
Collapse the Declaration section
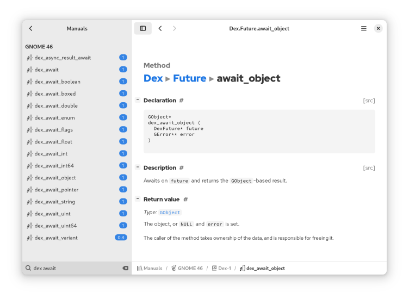[x=138, y=100]
